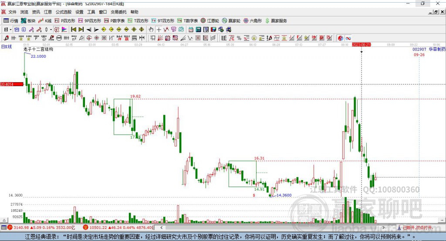
Task: Select the hand pan tool
Action: click(x=151, y=30)
